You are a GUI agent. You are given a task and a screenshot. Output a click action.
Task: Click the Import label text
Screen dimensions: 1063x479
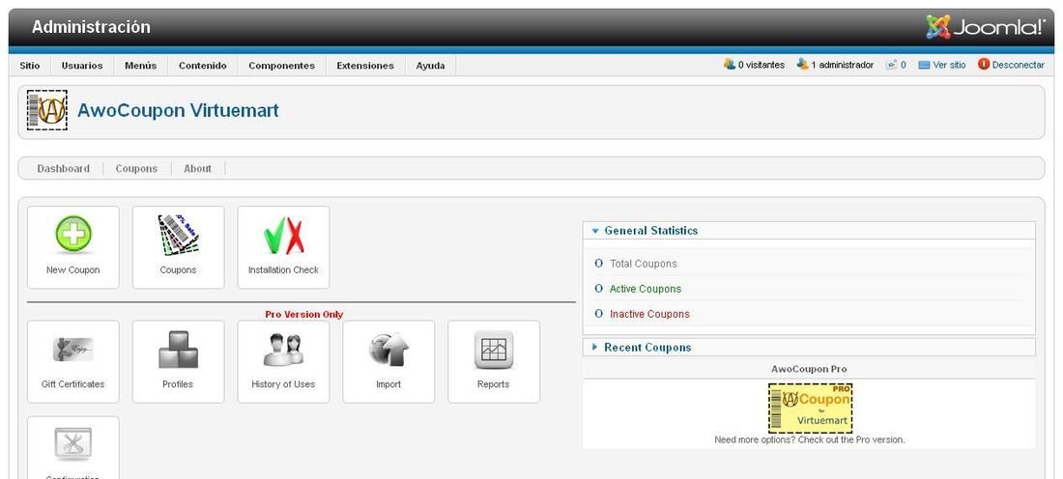tap(388, 384)
